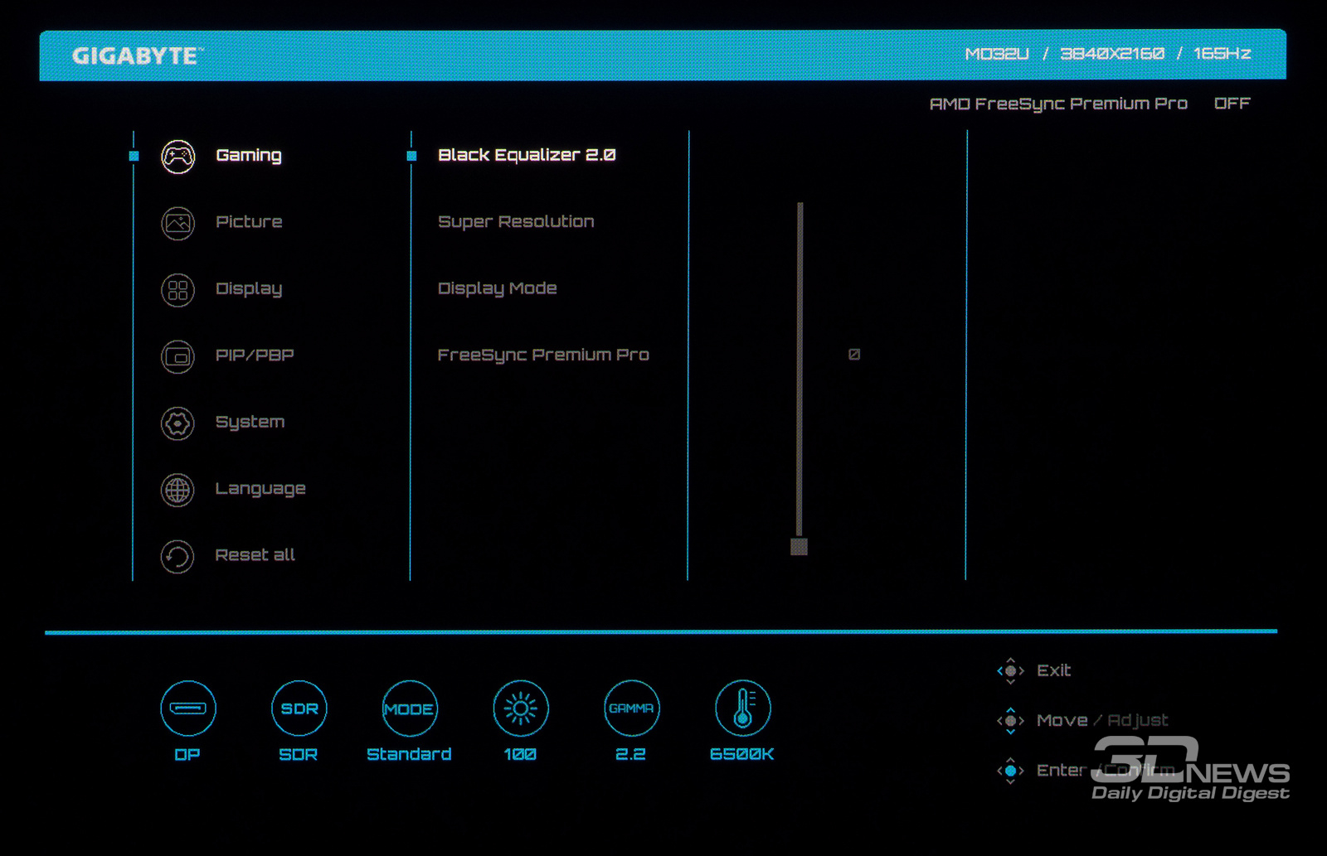The image size is (1327, 856).
Task: Click the brightness sun icon
Action: tap(521, 708)
